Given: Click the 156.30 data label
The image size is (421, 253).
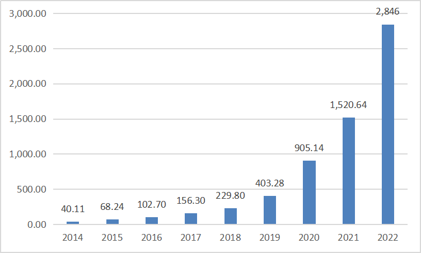Looking at the screenshot, I should tap(191, 201).
